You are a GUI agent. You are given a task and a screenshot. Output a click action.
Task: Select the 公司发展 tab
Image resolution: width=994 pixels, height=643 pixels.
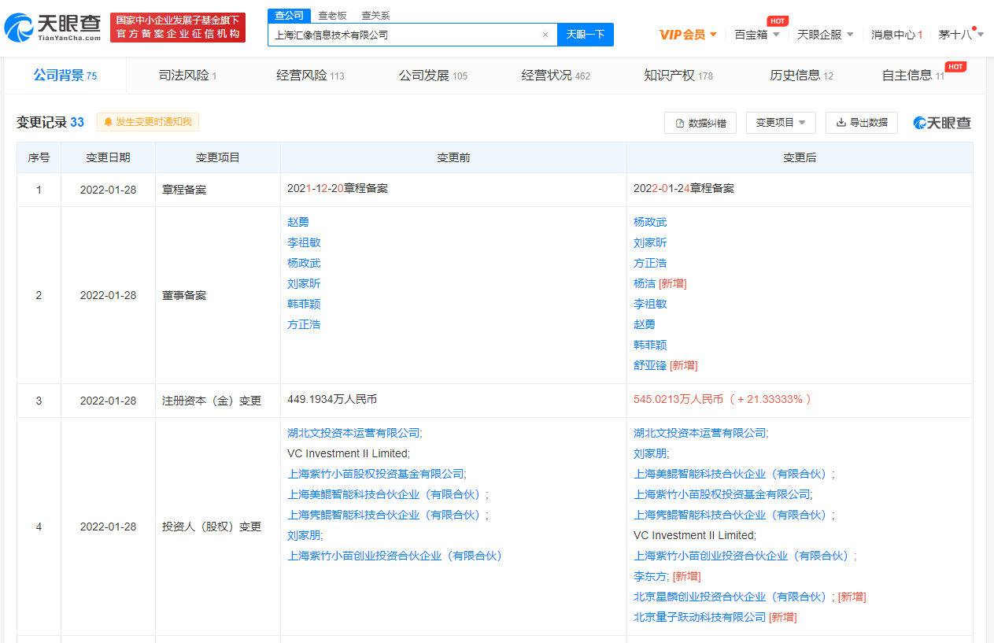click(x=433, y=76)
